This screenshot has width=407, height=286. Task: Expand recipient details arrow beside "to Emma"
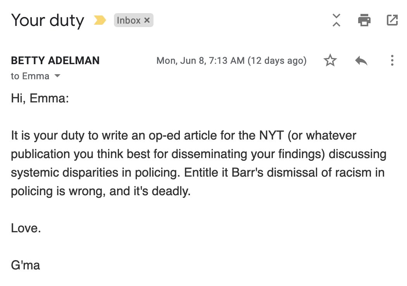pyautogui.click(x=57, y=76)
